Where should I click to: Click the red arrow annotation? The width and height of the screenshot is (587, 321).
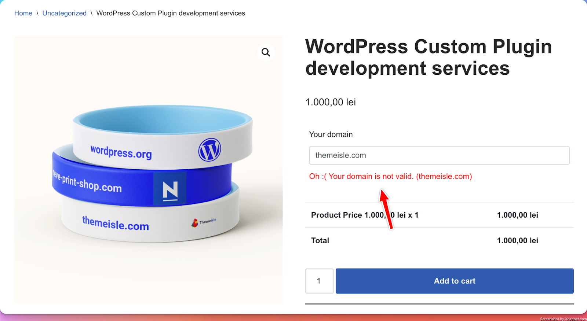point(386,209)
